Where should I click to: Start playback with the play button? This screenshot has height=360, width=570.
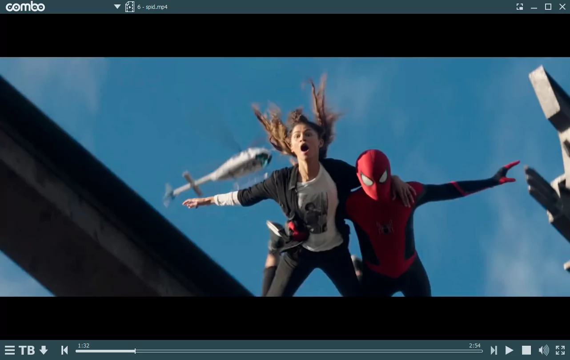pyautogui.click(x=510, y=350)
